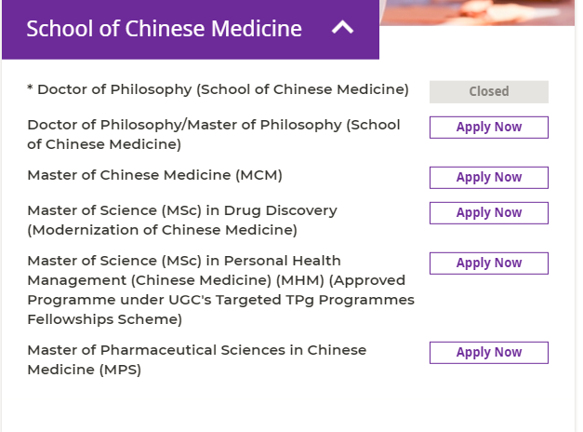583x432 pixels.
Task: Click the School of Chinese Medicine heading text
Action: tap(164, 29)
